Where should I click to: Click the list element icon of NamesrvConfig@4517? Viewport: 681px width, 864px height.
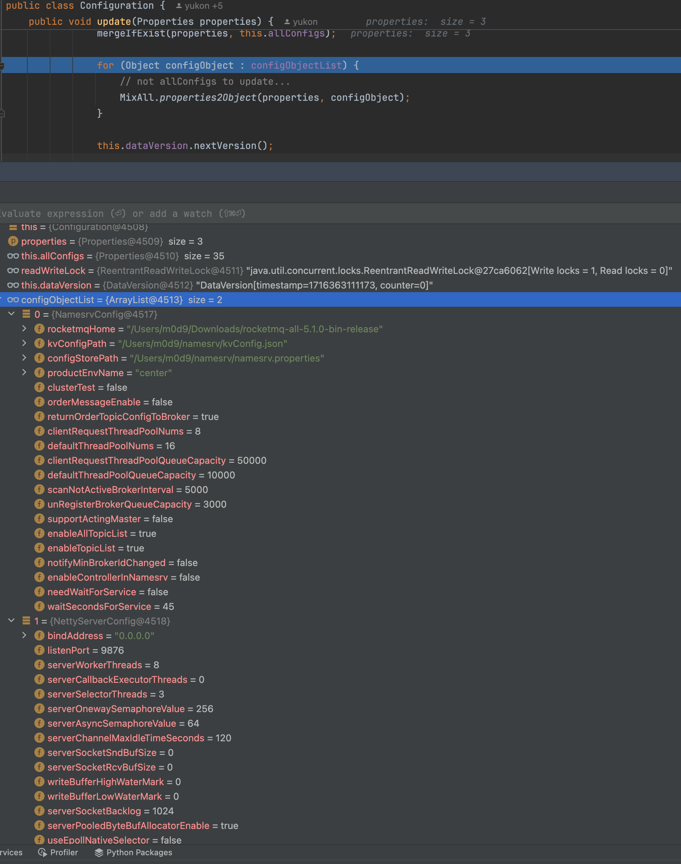click(x=26, y=314)
